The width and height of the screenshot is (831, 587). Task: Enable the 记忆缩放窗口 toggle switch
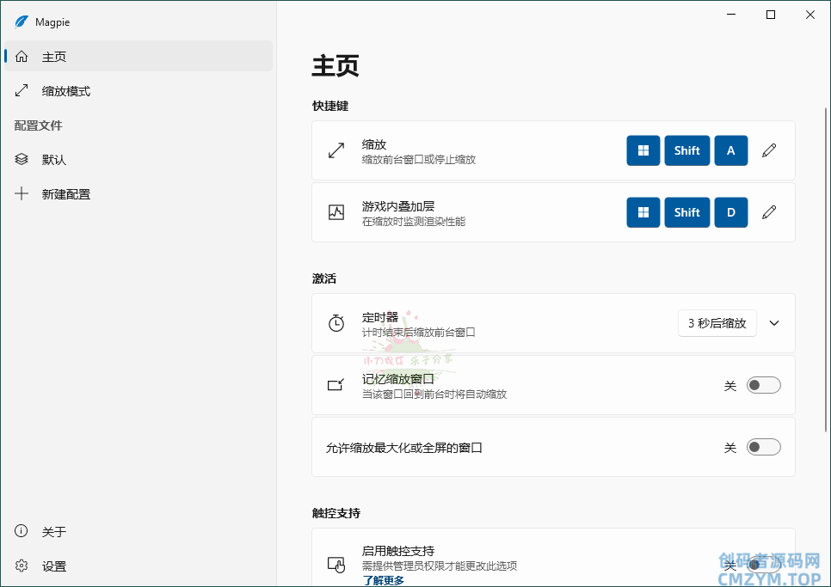click(x=763, y=385)
